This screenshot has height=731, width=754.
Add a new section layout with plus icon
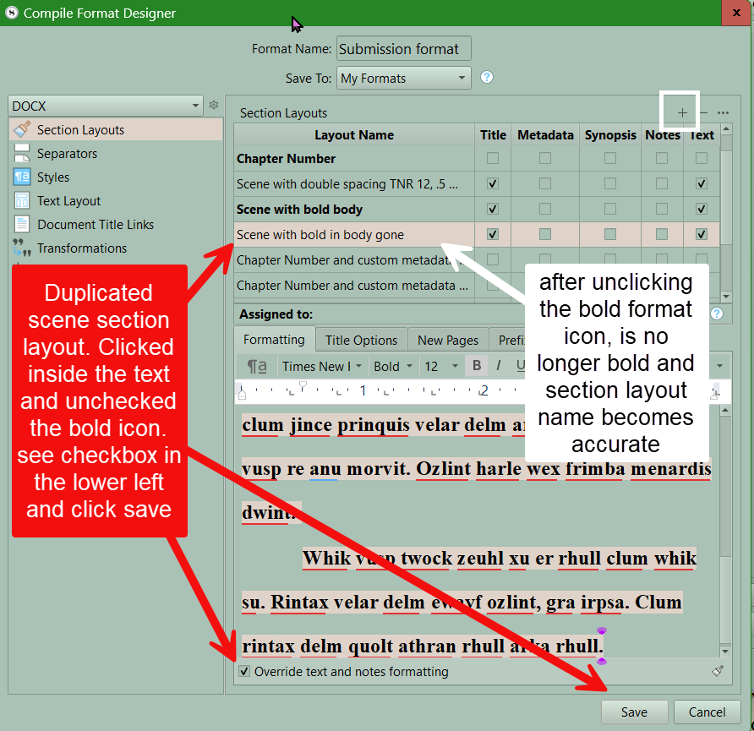[682, 112]
